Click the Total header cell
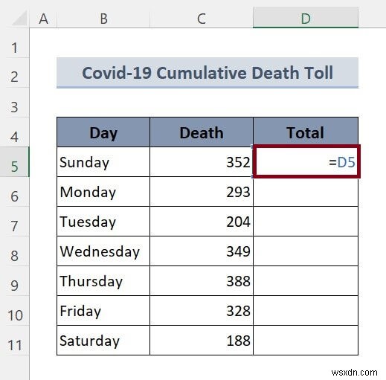Viewport: 386px width, 380px height. tap(306, 132)
